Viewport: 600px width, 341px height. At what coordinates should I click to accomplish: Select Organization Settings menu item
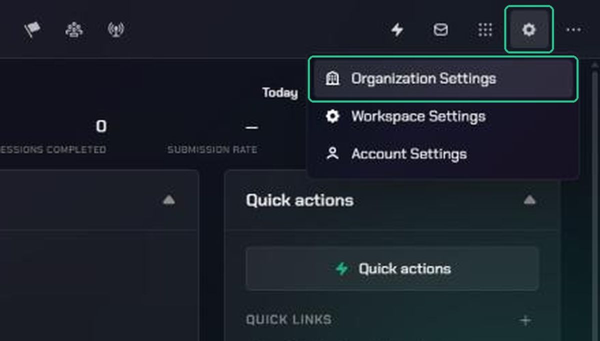pos(443,78)
